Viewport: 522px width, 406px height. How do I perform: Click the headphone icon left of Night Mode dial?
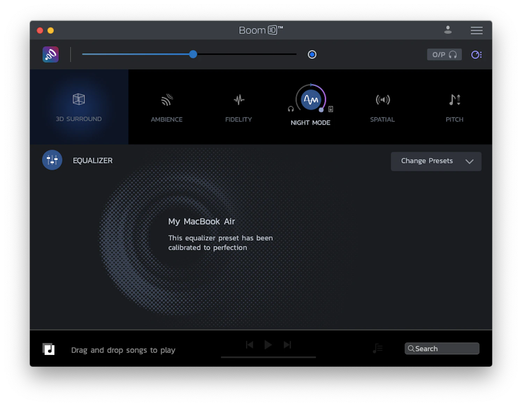point(291,109)
